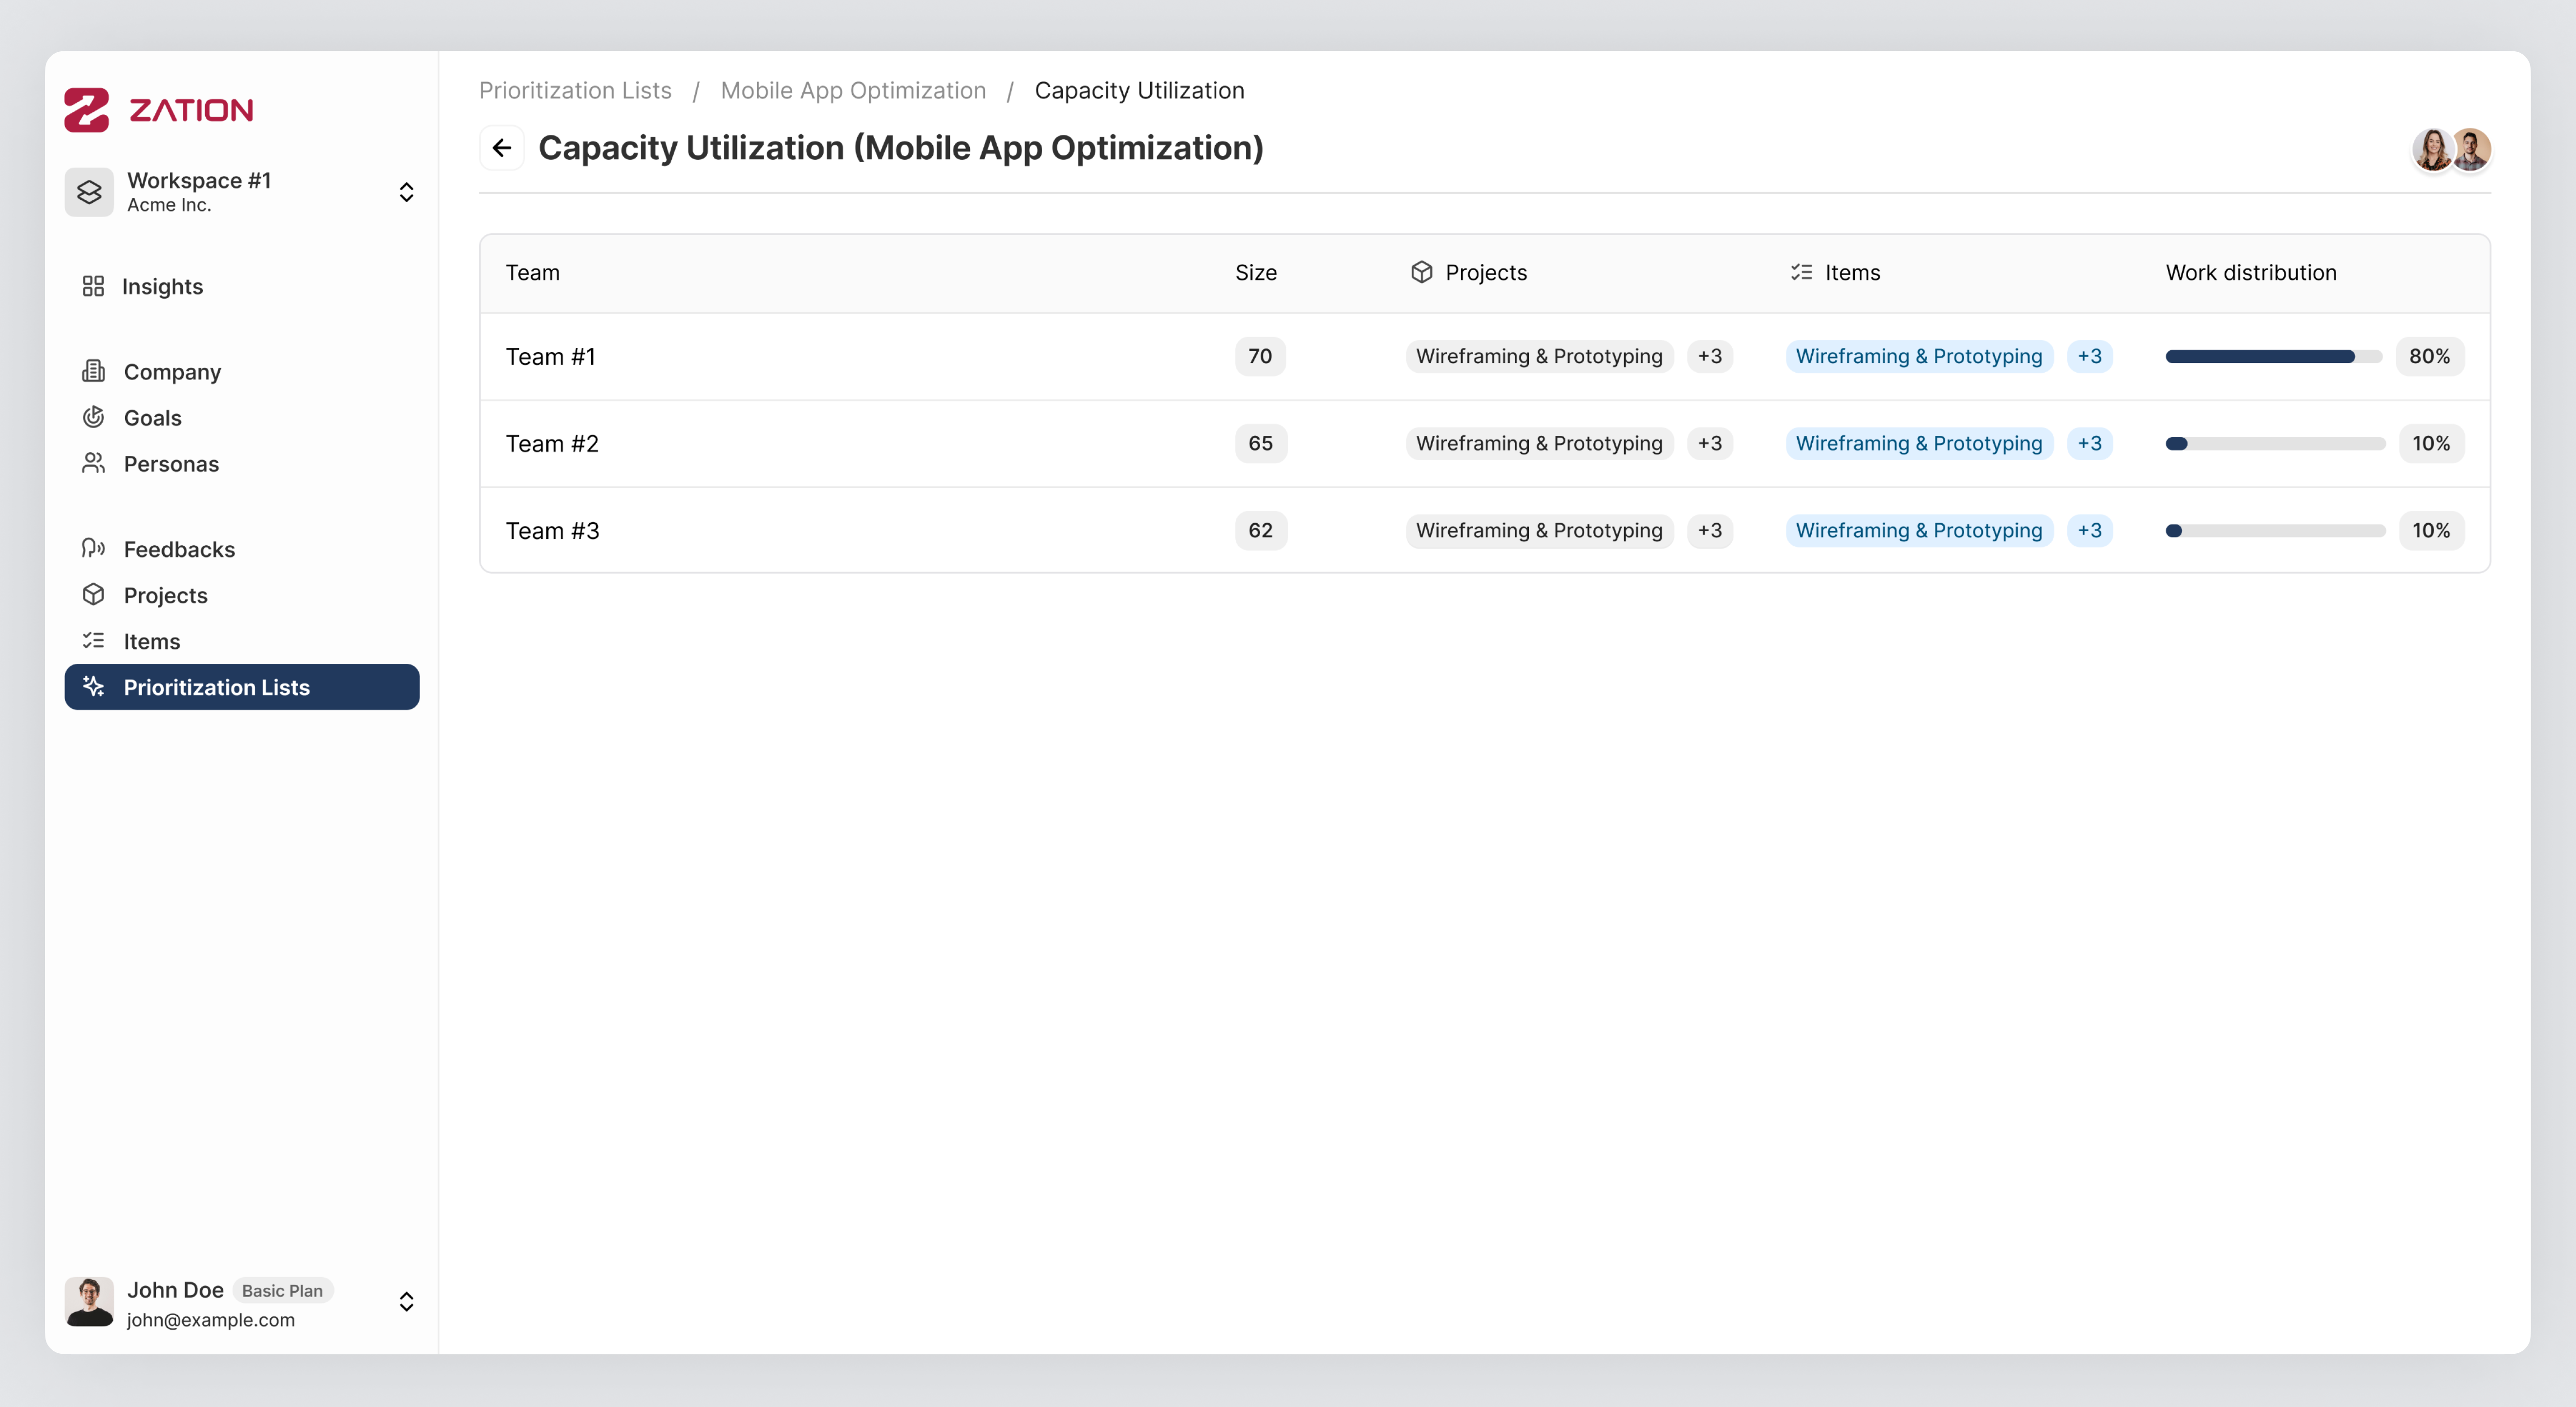
Task: Click the Zation logo icon
Action: [87, 109]
